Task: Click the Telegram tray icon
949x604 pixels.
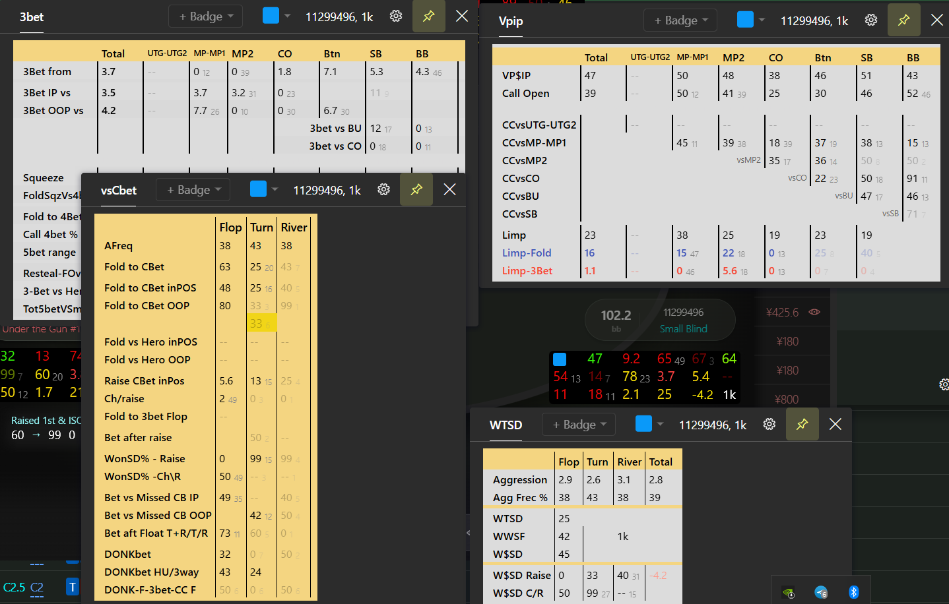Action: pyautogui.click(x=821, y=592)
